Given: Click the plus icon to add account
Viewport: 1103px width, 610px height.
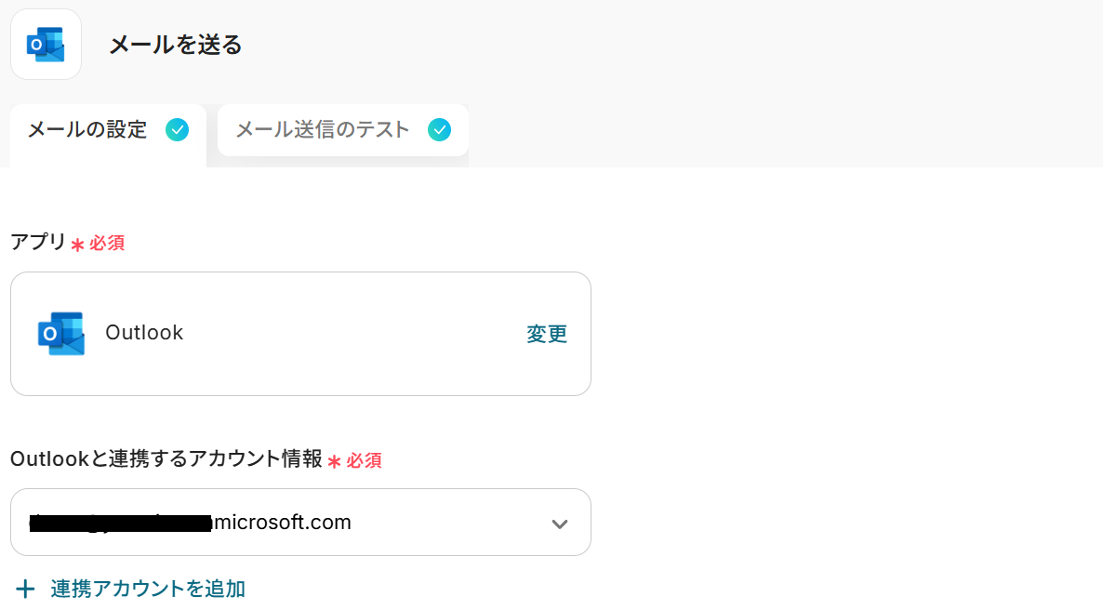Looking at the screenshot, I should [25, 589].
